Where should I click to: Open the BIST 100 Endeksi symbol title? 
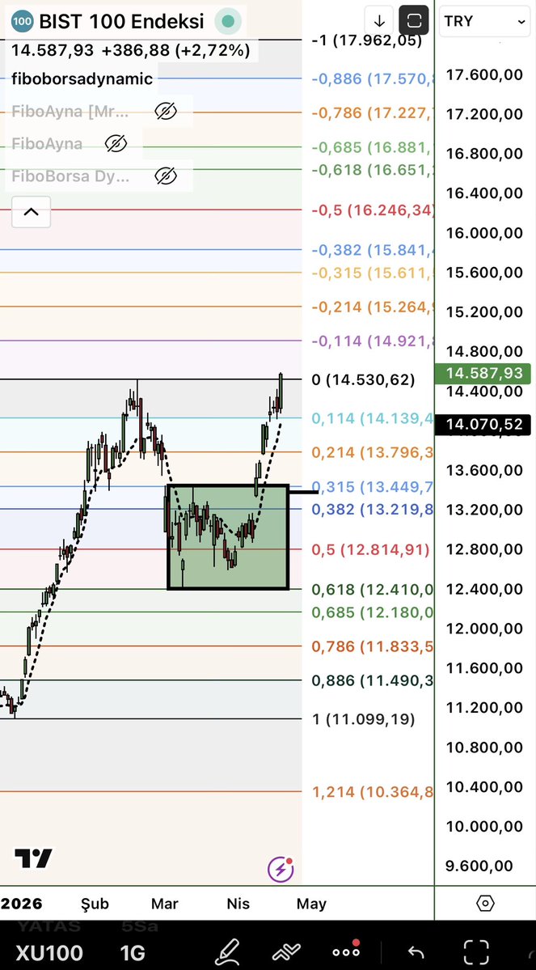(x=121, y=22)
